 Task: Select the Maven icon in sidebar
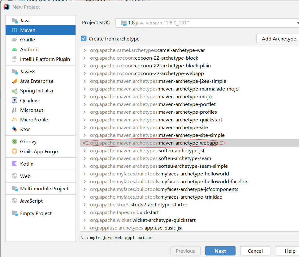coord(15,30)
